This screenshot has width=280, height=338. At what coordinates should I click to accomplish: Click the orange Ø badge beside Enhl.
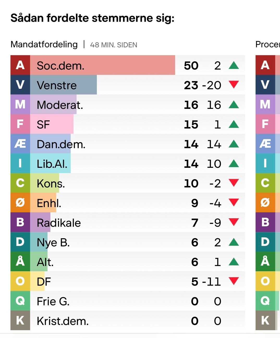[20, 203]
